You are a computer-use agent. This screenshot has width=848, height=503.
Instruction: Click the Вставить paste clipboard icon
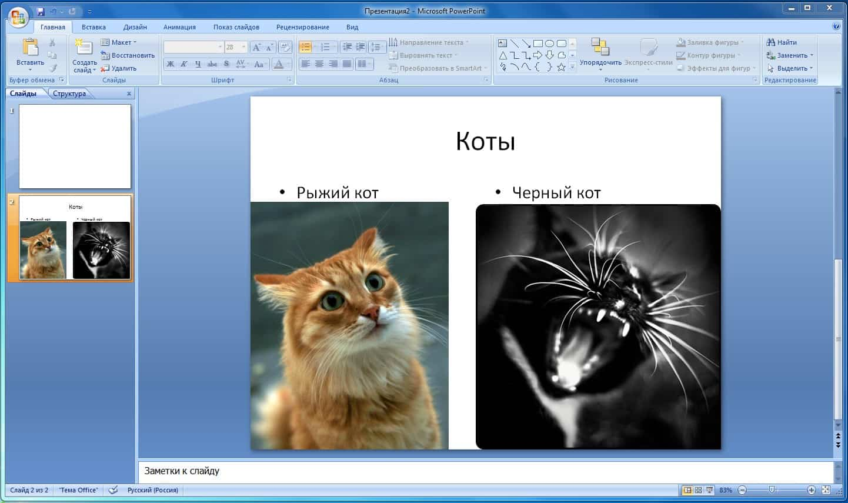[30, 47]
